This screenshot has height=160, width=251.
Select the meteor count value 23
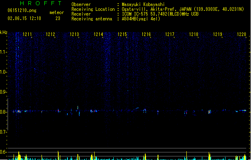[58, 18]
